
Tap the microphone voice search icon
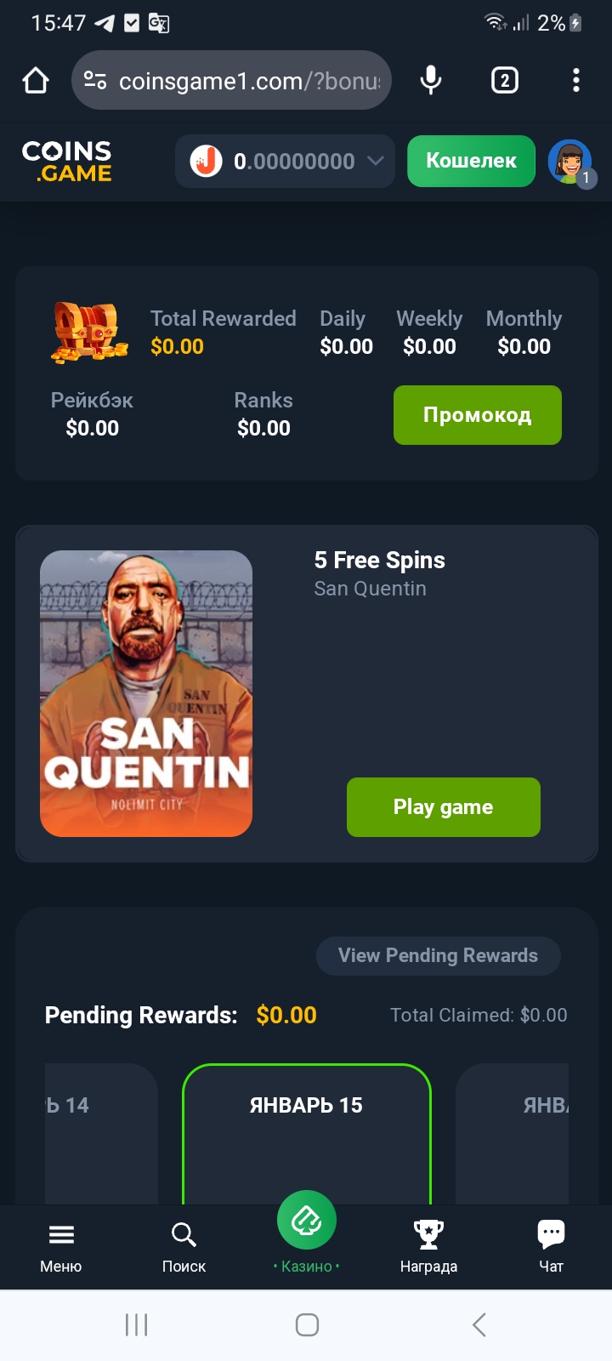[431, 81]
